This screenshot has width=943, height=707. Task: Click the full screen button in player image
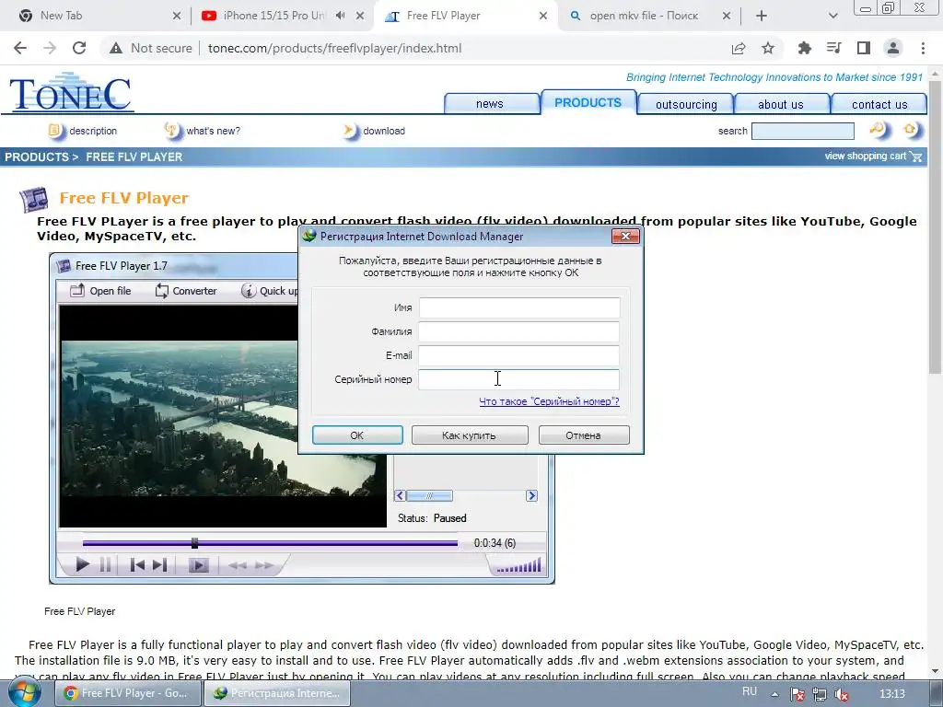(199, 565)
